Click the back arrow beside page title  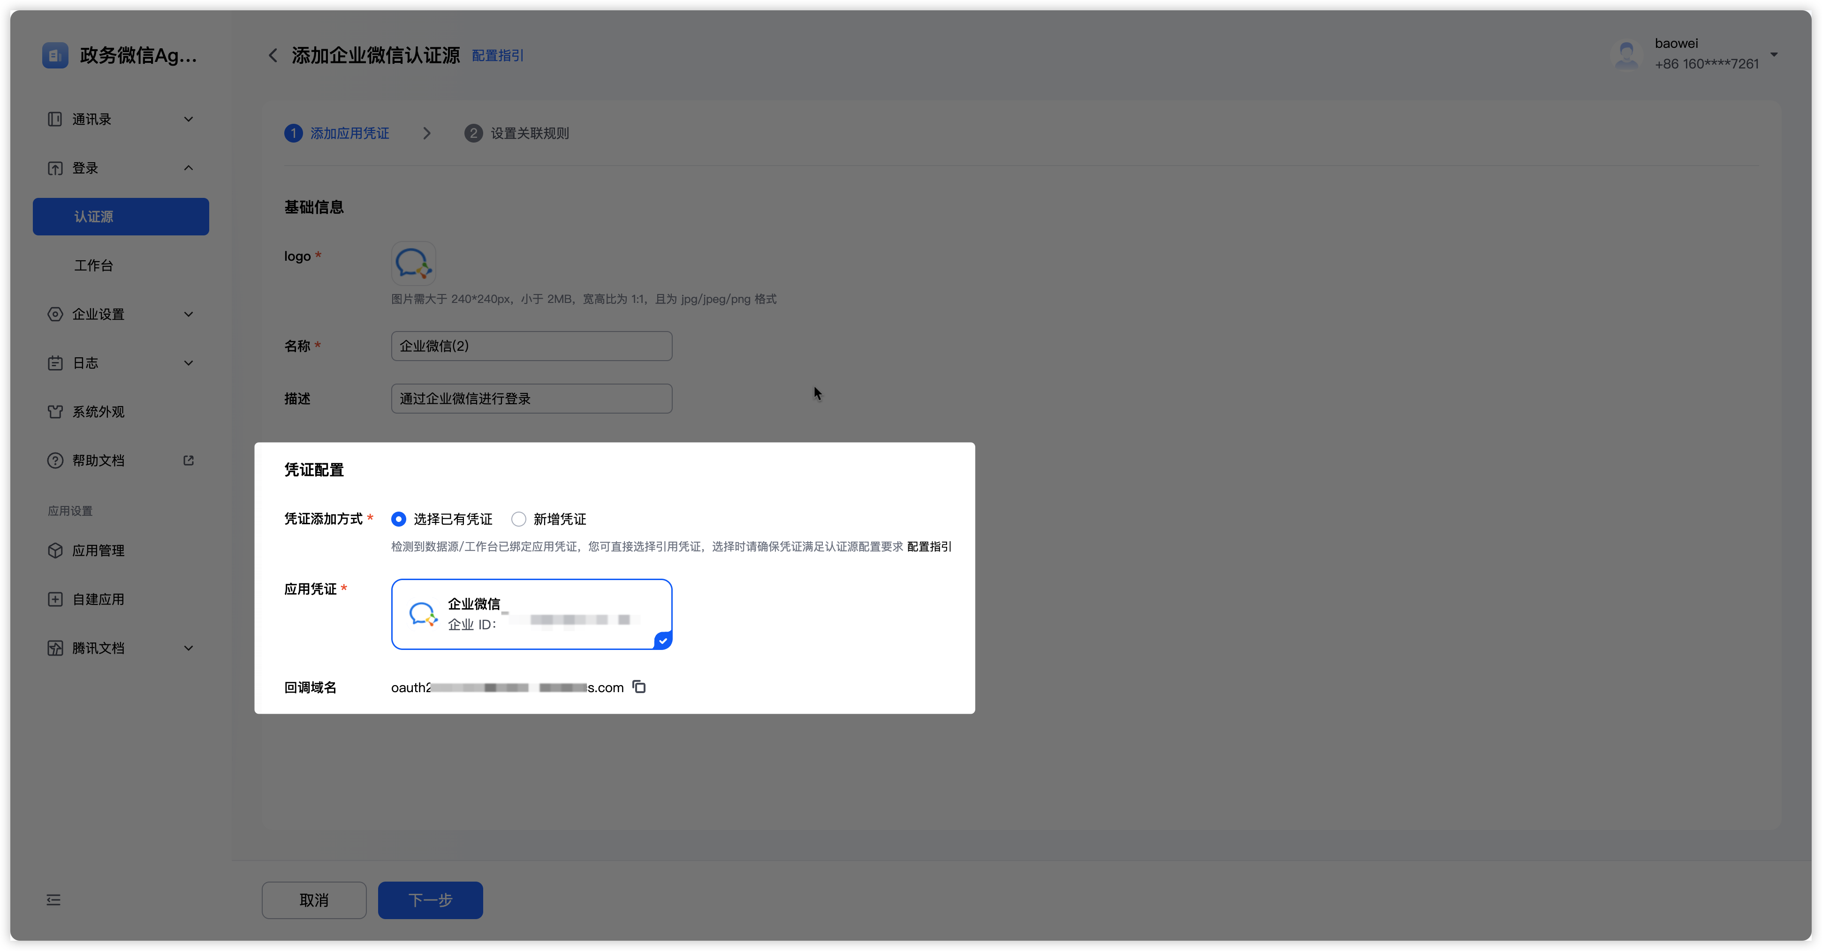[273, 55]
